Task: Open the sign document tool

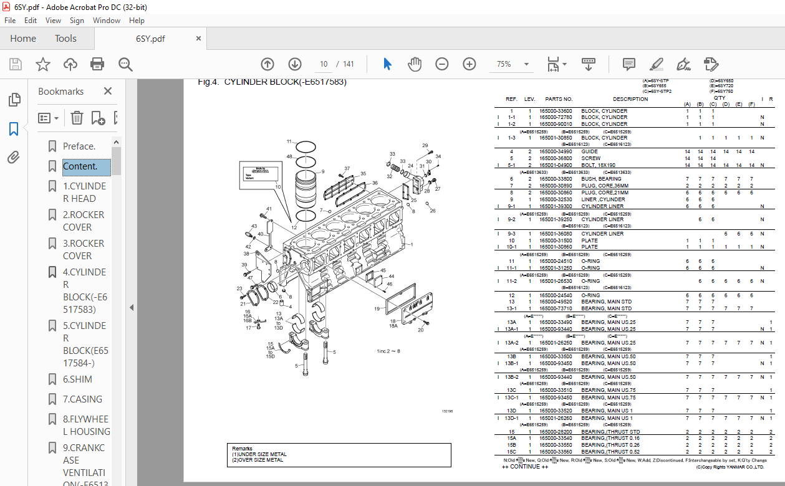Action: (684, 64)
